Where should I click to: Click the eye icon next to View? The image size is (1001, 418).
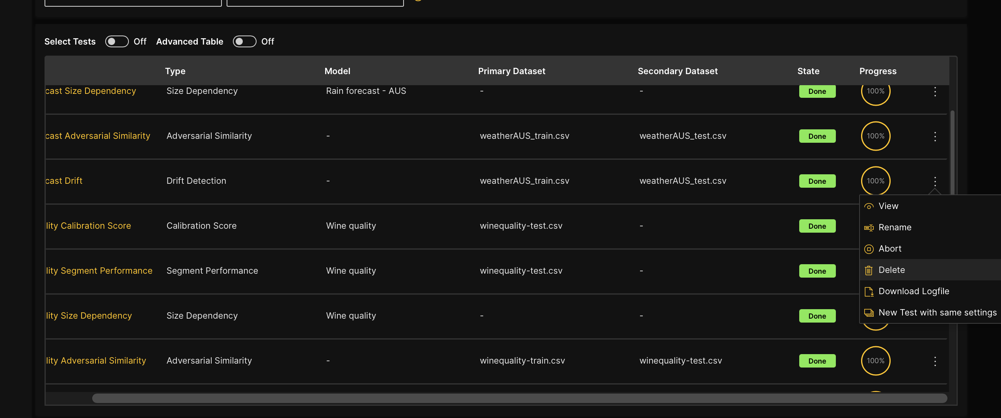[869, 207]
